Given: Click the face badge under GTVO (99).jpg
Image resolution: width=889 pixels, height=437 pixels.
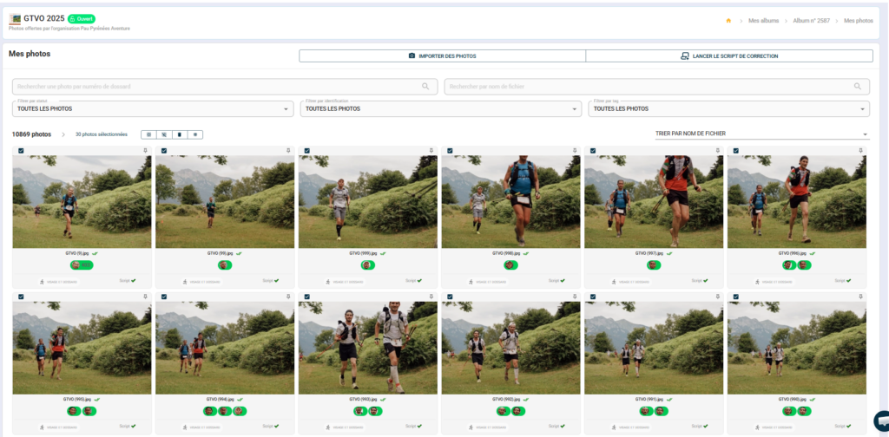Looking at the screenshot, I should pos(224,265).
